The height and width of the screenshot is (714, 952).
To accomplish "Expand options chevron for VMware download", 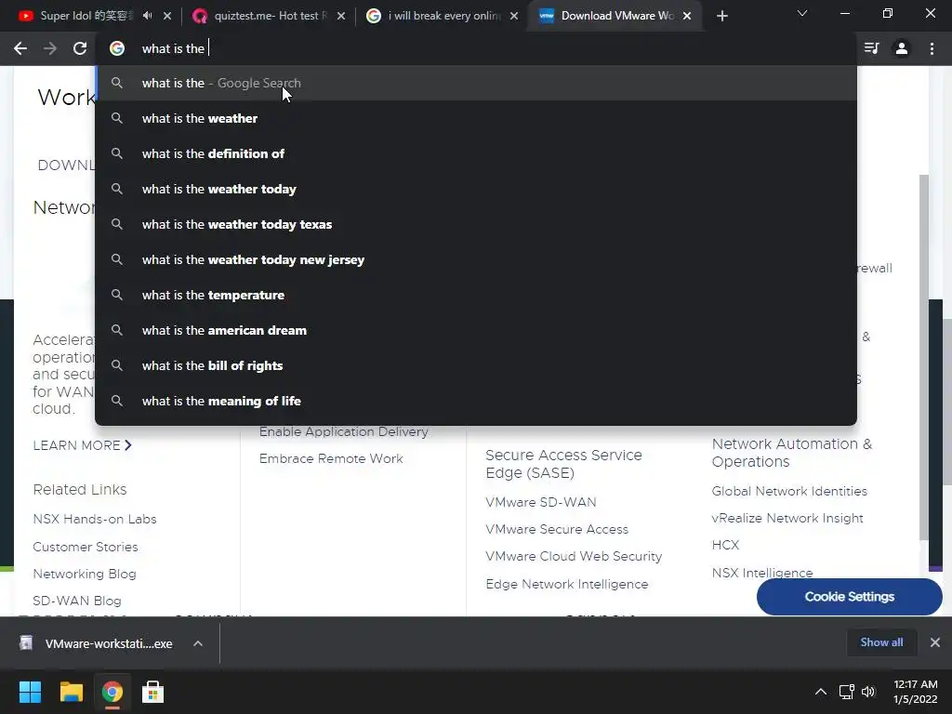I will click(x=198, y=643).
